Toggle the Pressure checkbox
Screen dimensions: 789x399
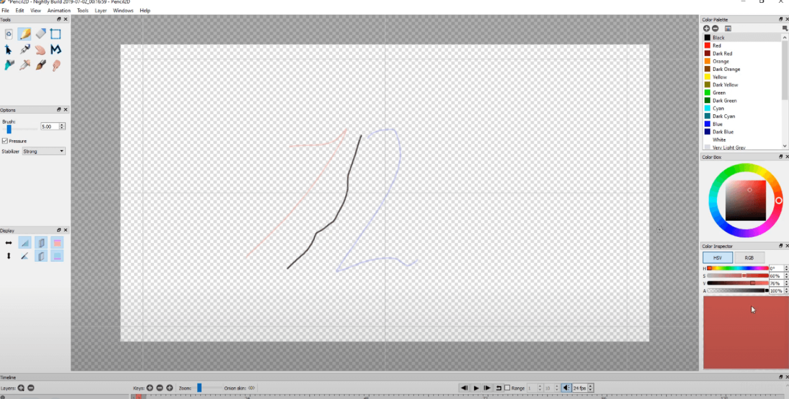[x=5, y=141]
